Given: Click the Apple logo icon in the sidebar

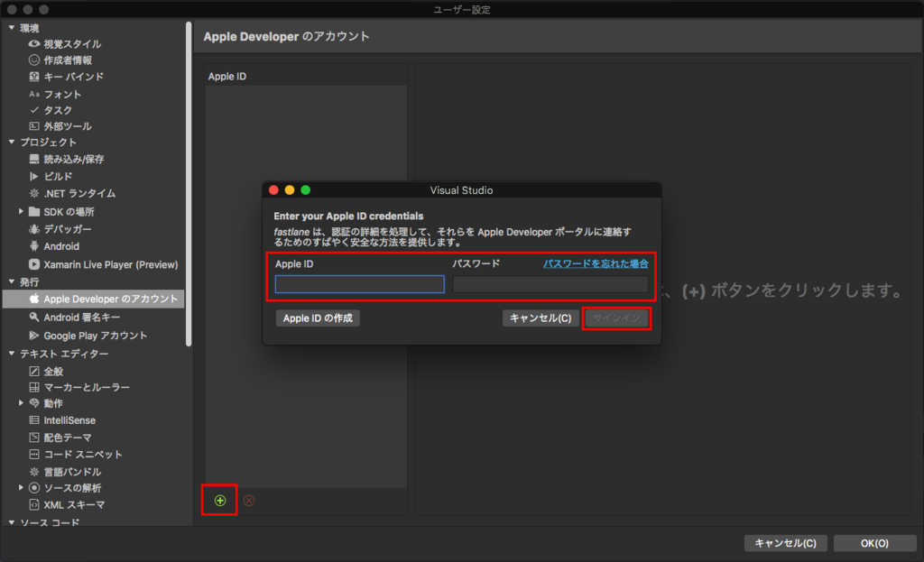Looking at the screenshot, I should point(34,299).
